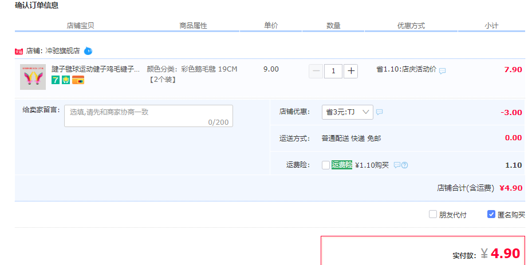The width and height of the screenshot is (532, 265).
Task: Open the Wangwang chat icon beside 冲驰旗舰店
Action: point(88,52)
